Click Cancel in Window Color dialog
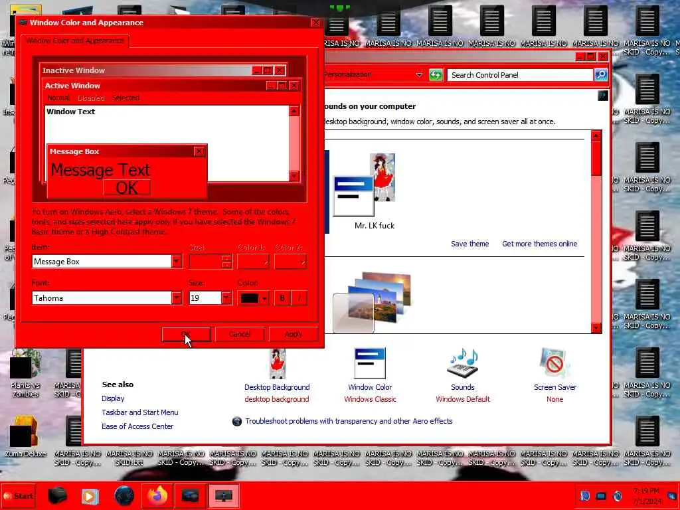Viewport: 680px width, 510px height. 240,335
